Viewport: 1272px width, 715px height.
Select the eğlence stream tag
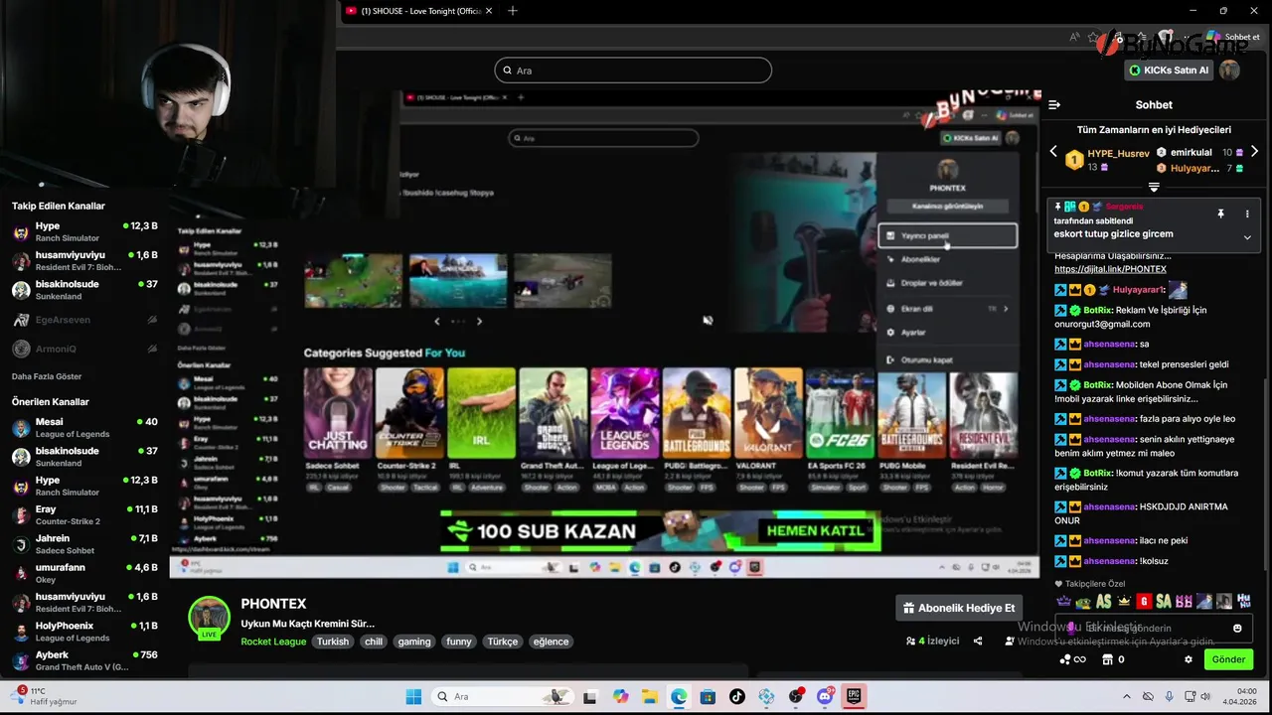[551, 642]
